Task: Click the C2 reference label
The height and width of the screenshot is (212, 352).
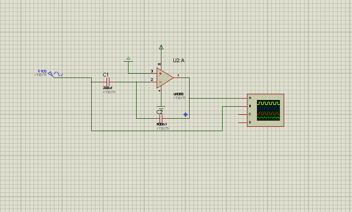Action: 160,112
